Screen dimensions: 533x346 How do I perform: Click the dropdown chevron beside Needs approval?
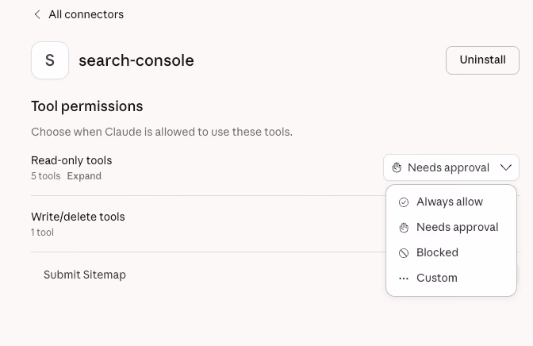pos(506,167)
